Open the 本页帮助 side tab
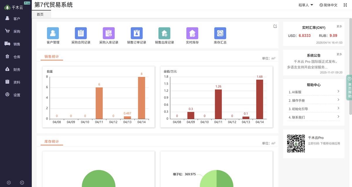 [x=349, y=87]
